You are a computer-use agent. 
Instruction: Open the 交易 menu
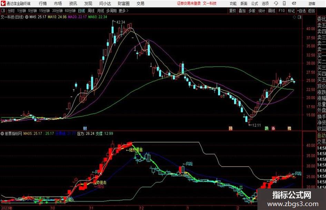[140, 3]
